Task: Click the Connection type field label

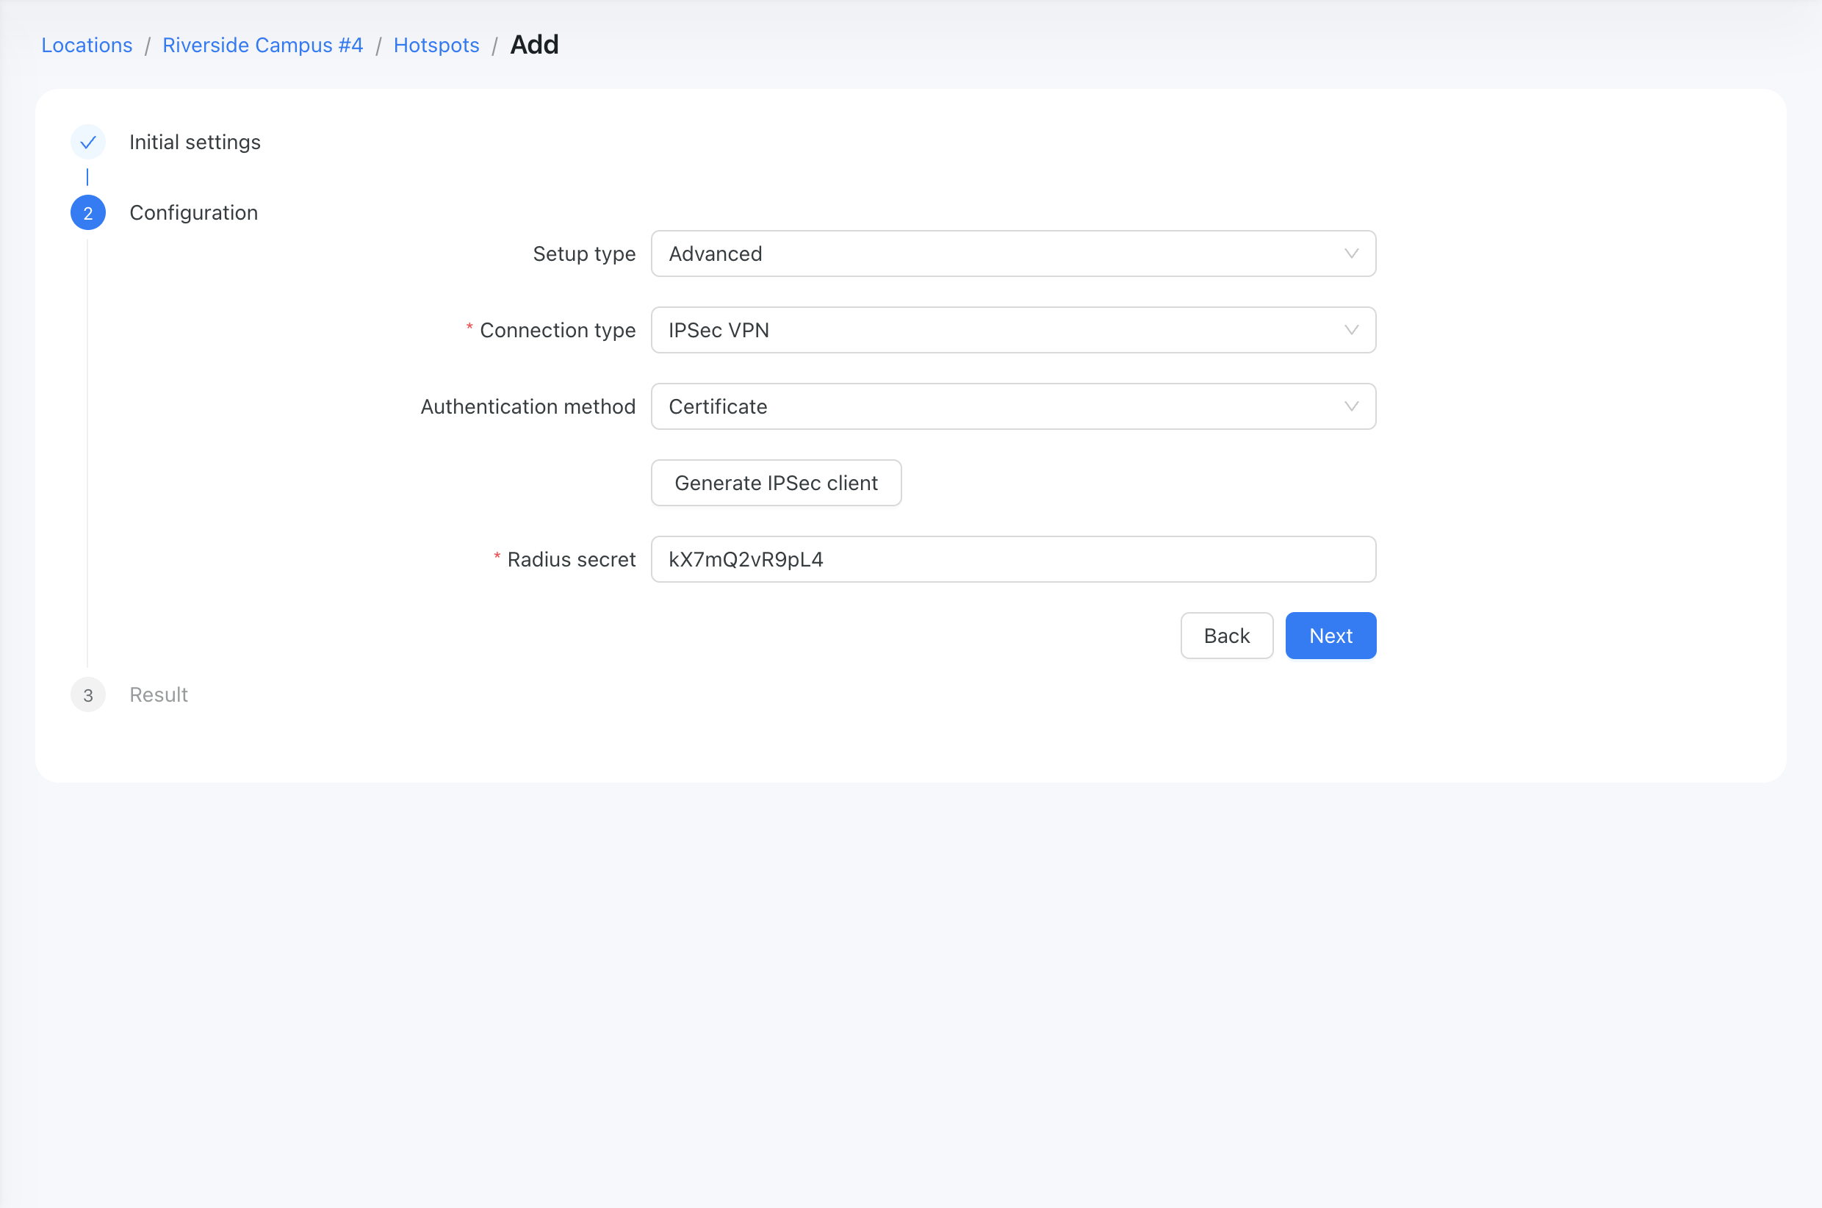Action: point(558,330)
